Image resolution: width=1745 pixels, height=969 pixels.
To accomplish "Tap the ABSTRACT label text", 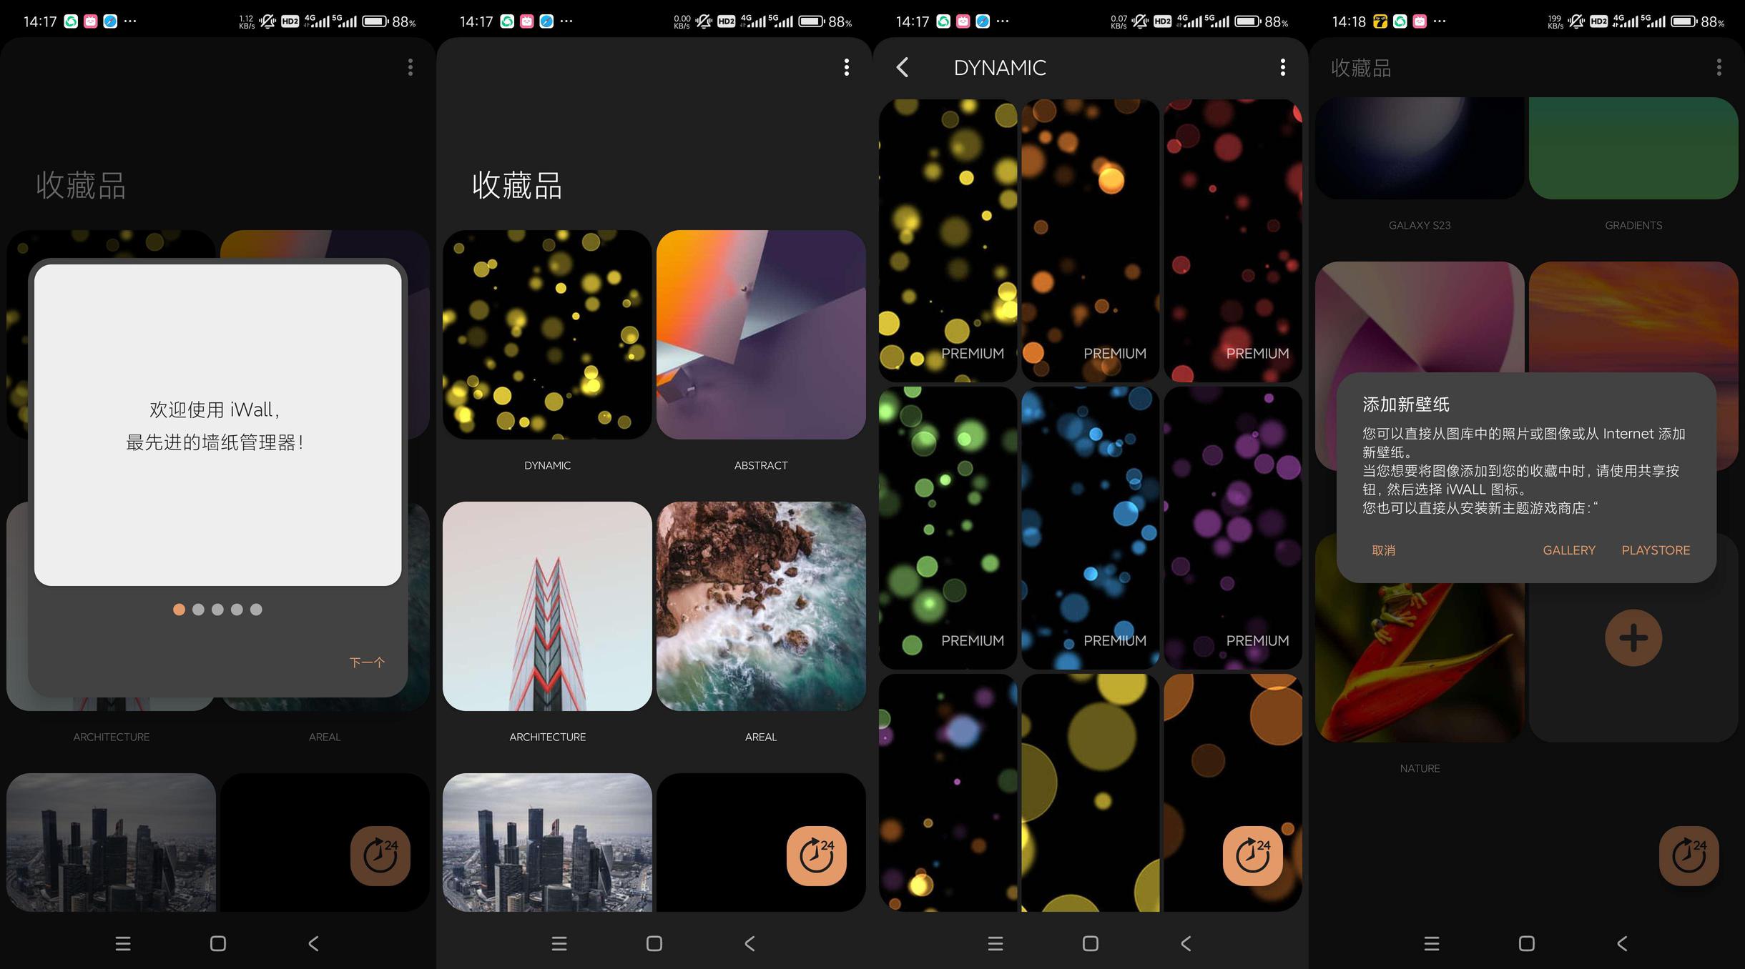I will (x=761, y=465).
